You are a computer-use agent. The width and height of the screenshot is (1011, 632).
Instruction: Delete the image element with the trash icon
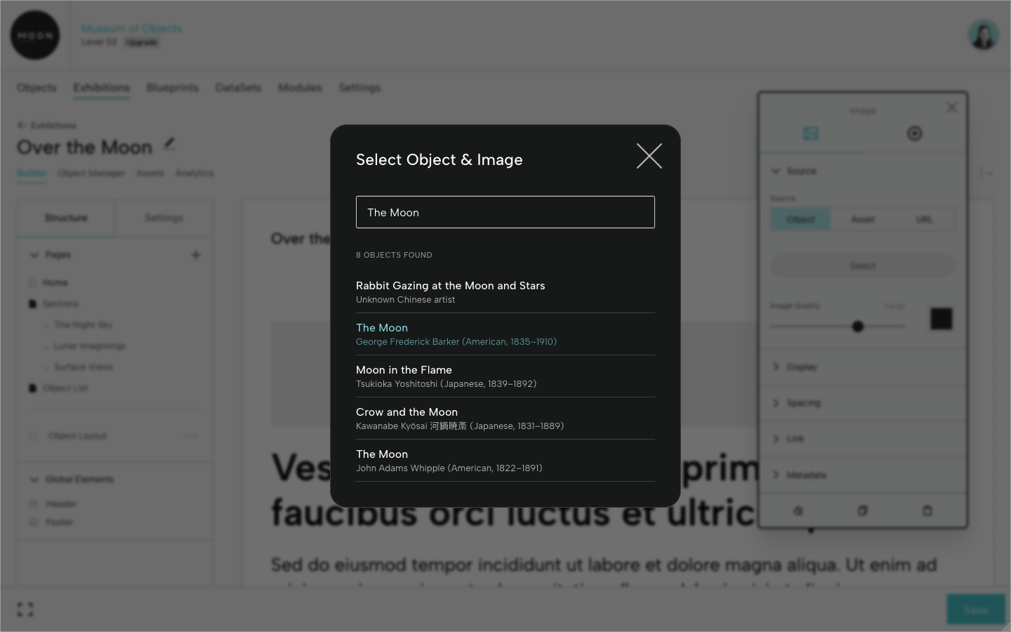[927, 511]
